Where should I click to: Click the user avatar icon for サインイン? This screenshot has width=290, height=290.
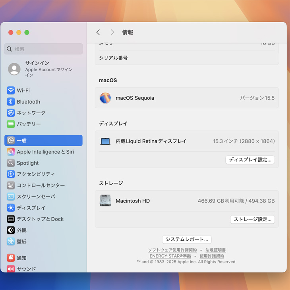point(14,69)
